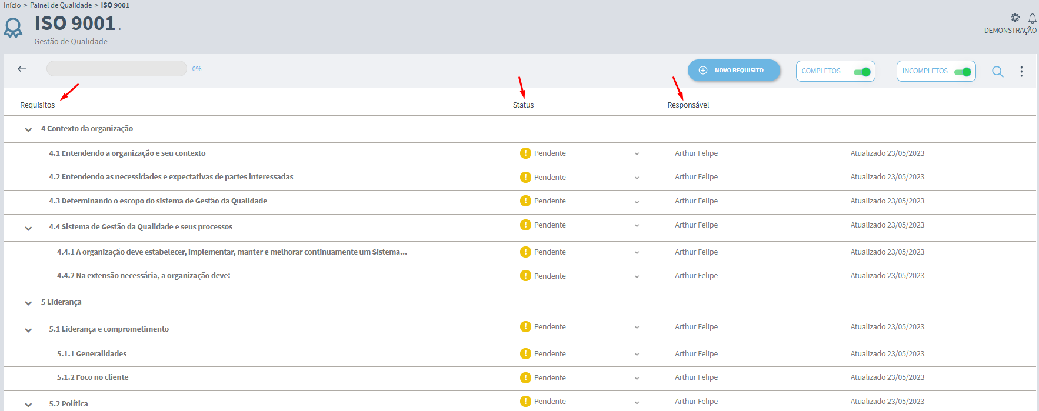The height and width of the screenshot is (411, 1039).
Task: Click the DEMONSTRAÇÃO account label
Action: [x=1010, y=31]
